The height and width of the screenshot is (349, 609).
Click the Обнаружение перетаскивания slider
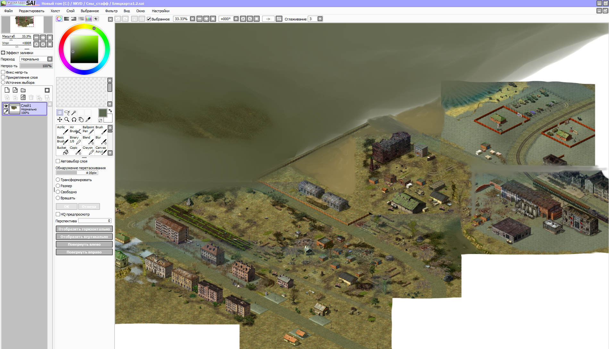tap(77, 173)
